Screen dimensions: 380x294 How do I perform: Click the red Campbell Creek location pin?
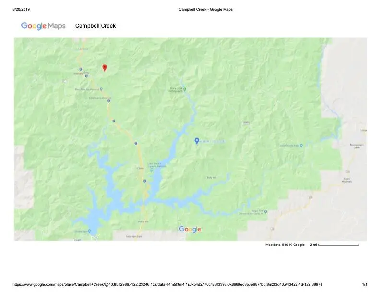pyautogui.click(x=105, y=68)
